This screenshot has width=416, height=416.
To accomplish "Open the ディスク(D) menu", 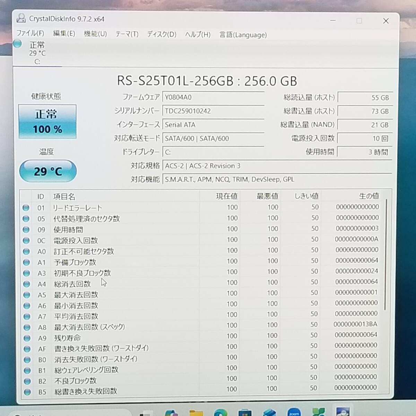I will coord(162,34).
